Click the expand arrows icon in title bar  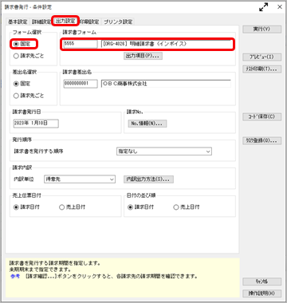[264, 7]
